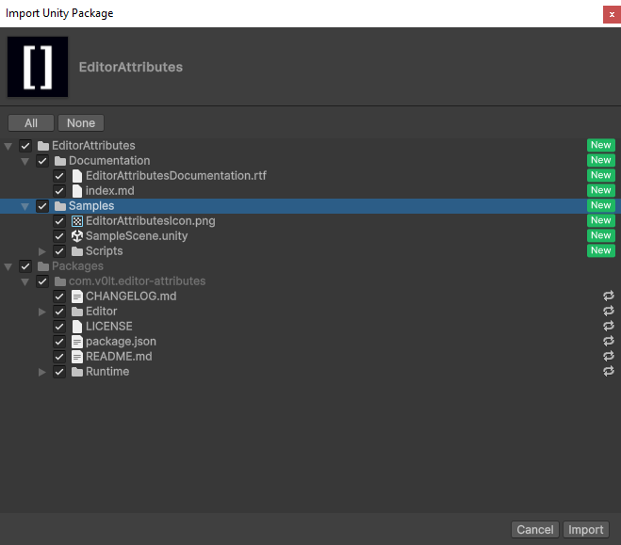This screenshot has width=621, height=545.
Task: Expand the Scripts folder arrow
Action: pos(42,251)
